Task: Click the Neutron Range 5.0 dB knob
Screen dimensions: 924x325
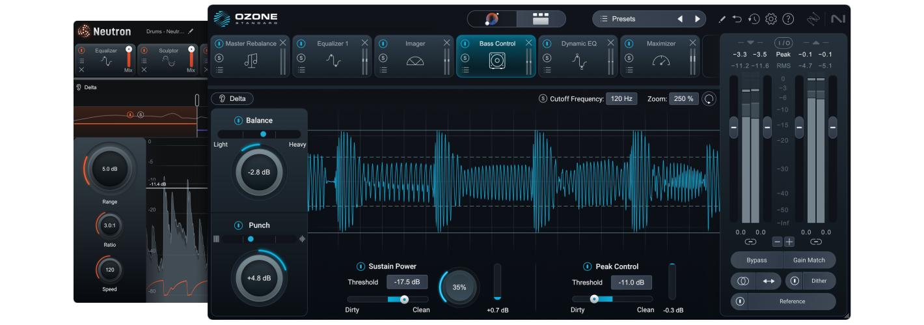Action: pyautogui.click(x=110, y=169)
